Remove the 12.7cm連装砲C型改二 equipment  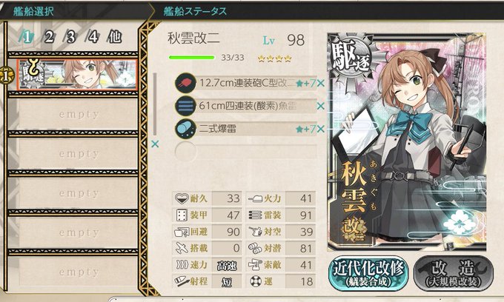click(x=320, y=84)
